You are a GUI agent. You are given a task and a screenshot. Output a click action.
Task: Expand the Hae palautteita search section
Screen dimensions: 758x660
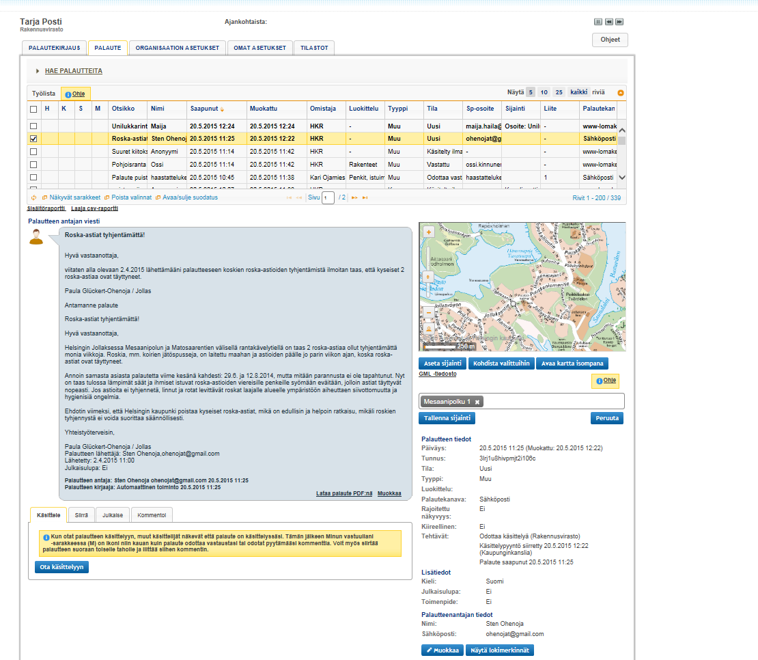click(74, 71)
